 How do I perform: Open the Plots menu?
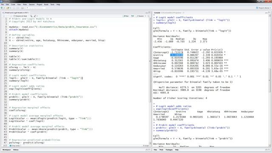click(25, 5)
